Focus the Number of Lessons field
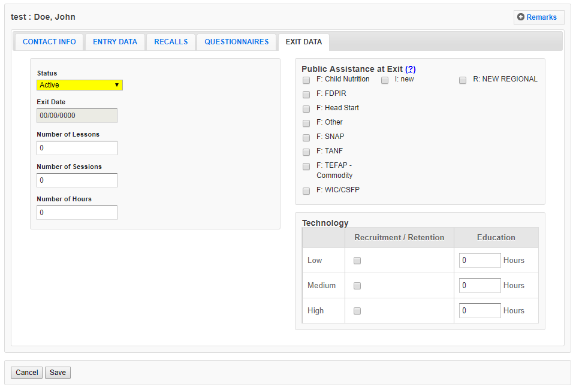Screen dimensions: 573x387 [77, 148]
